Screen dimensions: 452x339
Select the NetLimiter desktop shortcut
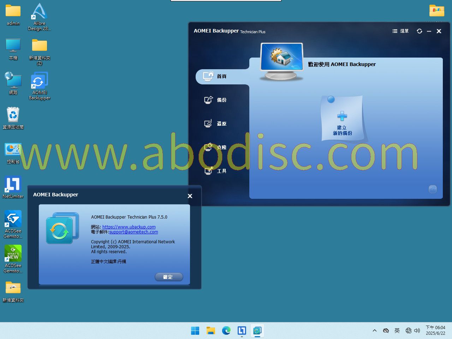(x=13, y=188)
